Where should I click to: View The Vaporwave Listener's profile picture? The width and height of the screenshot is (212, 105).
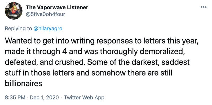point(14,11)
